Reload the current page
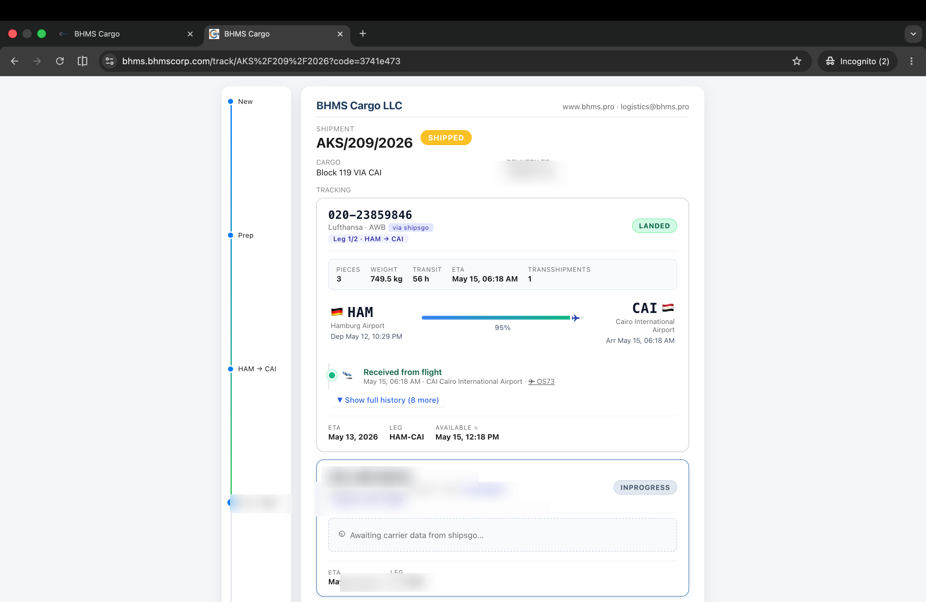Screen dimensions: 926x602 coord(60,61)
